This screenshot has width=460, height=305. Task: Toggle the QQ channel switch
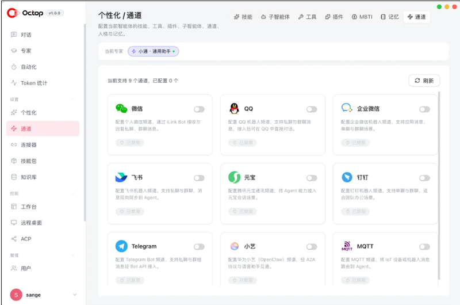[312, 109]
